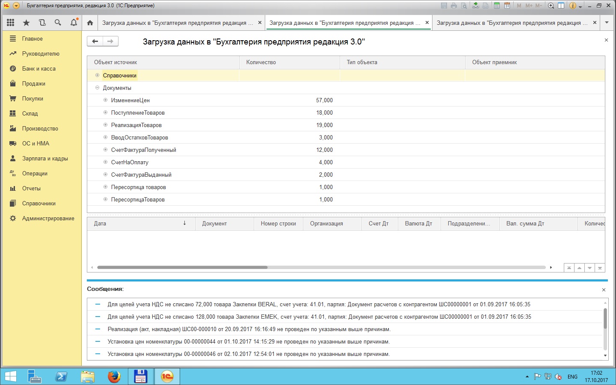The height and width of the screenshot is (385, 616).
Task: Open PowerShell from the taskbar
Action: [x=61, y=376]
